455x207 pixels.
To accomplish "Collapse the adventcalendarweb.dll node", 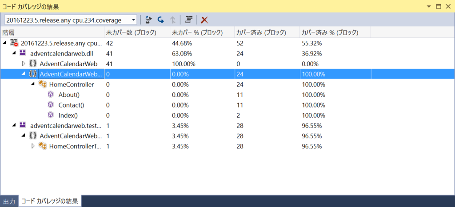I will [x=14, y=53].
